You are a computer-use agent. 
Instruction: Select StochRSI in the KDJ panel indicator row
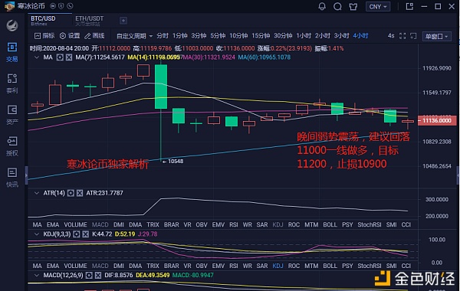pos(370,266)
